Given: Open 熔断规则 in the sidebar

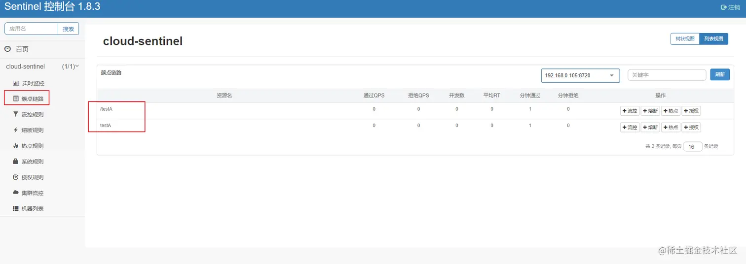Looking at the screenshot, I should tap(33, 130).
